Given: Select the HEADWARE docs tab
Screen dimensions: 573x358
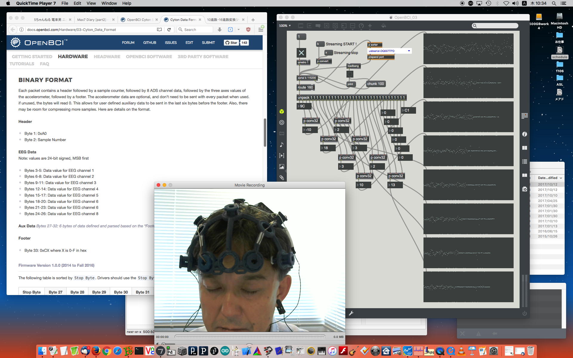Looking at the screenshot, I should coord(107,56).
